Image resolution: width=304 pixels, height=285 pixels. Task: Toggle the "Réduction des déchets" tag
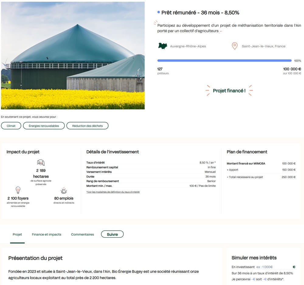87,125
